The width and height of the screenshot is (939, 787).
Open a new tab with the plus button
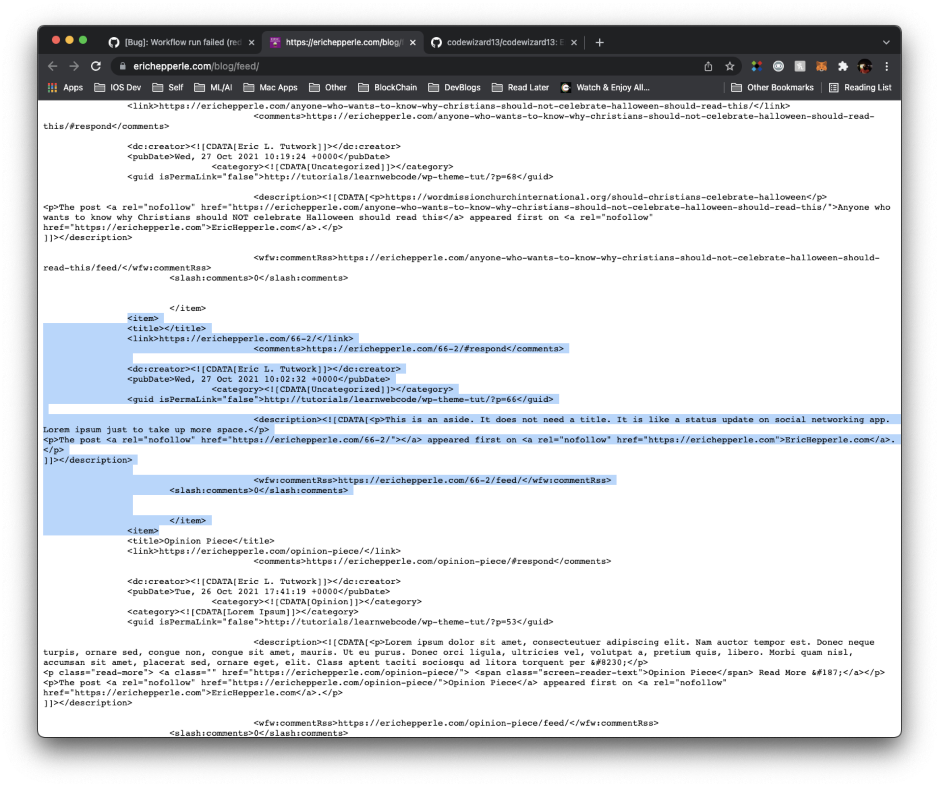click(x=600, y=42)
